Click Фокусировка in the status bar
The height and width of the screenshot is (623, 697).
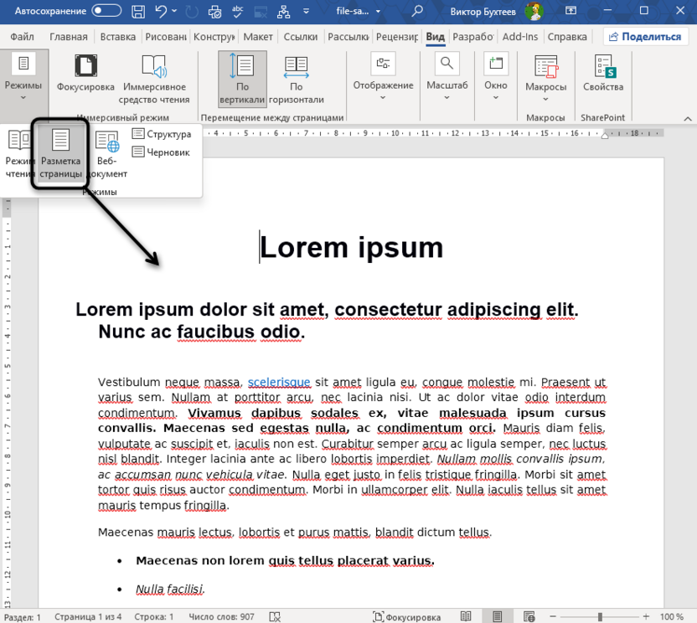(x=407, y=617)
